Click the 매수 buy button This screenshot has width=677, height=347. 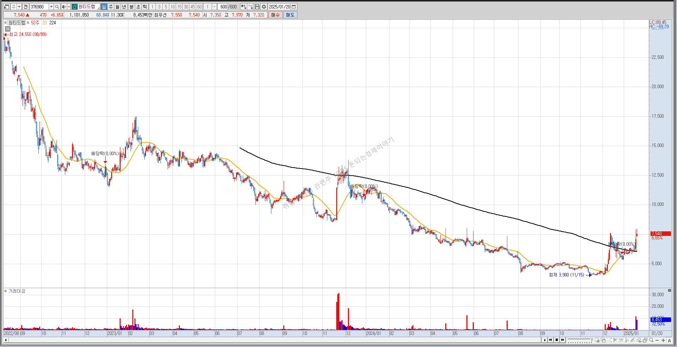point(276,15)
